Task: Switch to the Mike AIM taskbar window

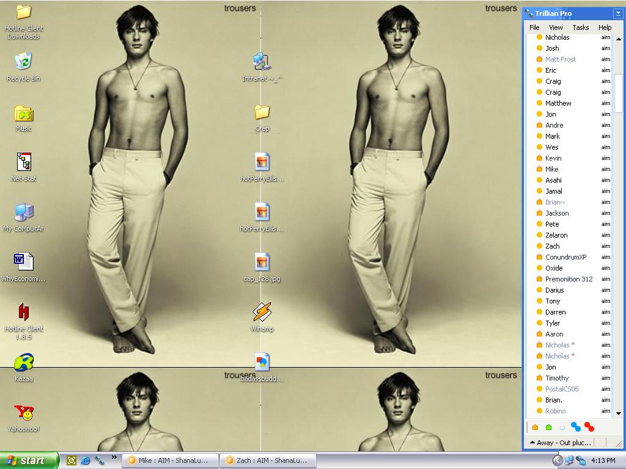Action: (170, 460)
